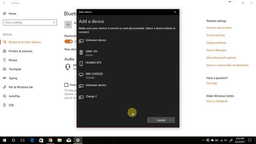Open the Mail app from taskbar
The width and height of the screenshot is (256, 144).
pyautogui.click(x=68, y=140)
